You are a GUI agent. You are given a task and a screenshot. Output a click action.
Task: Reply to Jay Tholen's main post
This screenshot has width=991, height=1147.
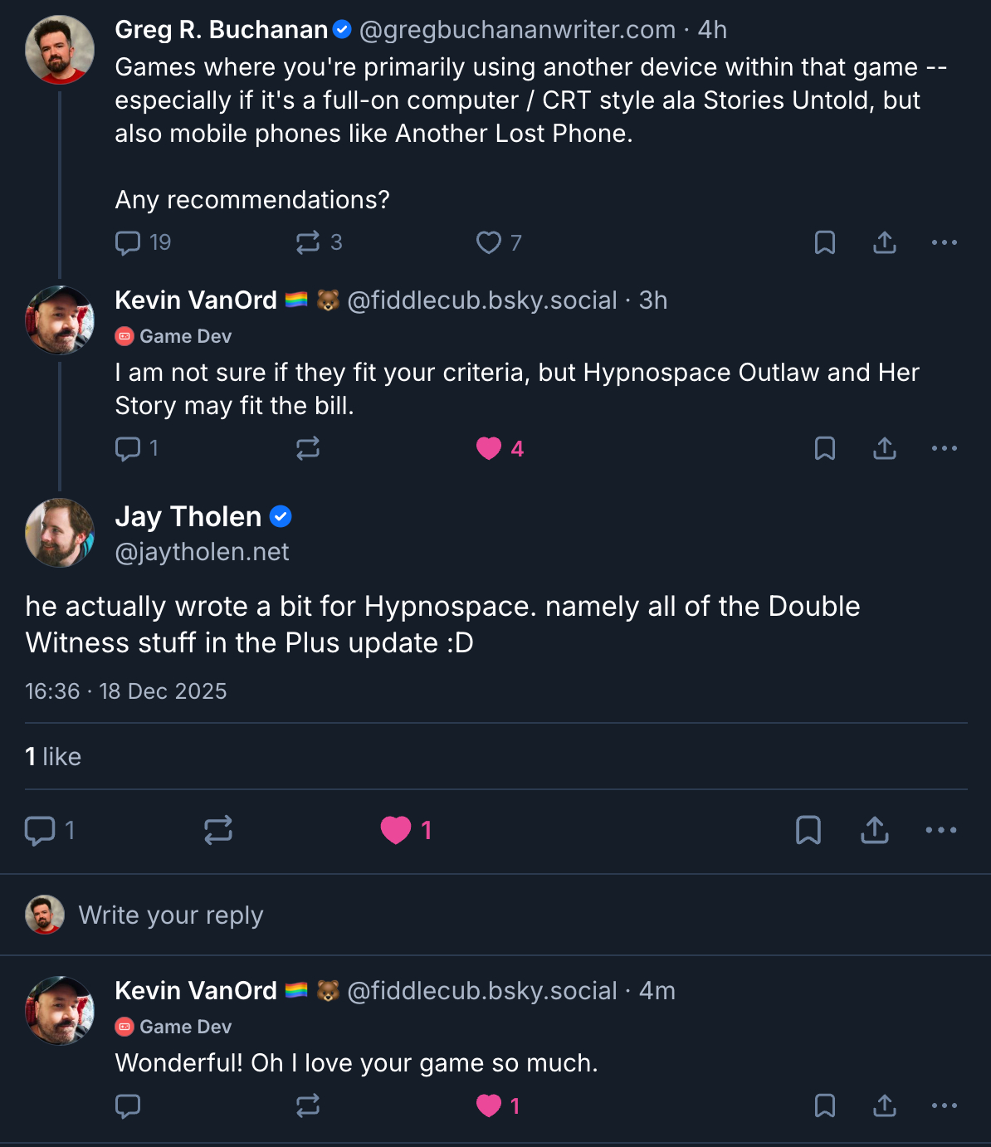click(x=40, y=830)
